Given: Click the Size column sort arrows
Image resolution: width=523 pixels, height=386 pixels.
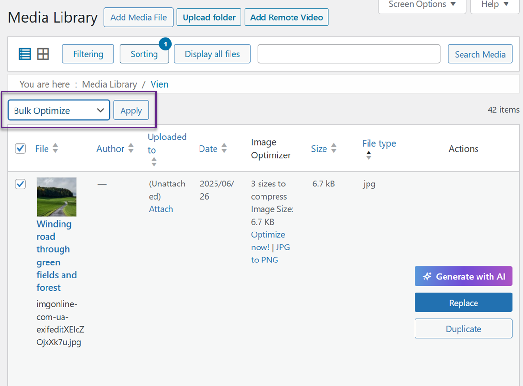Looking at the screenshot, I should pyautogui.click(x=333, y=149).
